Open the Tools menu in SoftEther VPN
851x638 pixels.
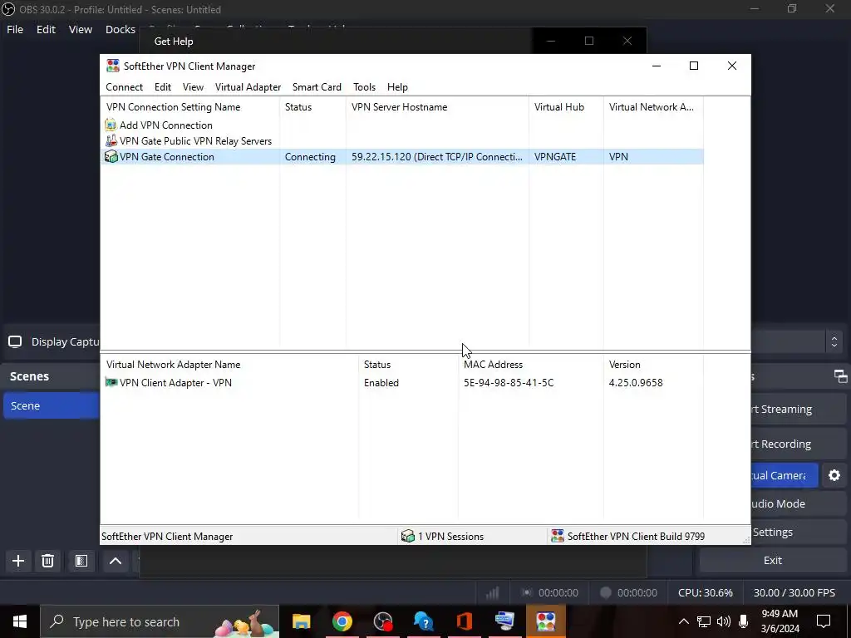coord(364,86)
